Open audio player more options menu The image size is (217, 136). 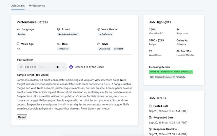(x=63, y=67)
